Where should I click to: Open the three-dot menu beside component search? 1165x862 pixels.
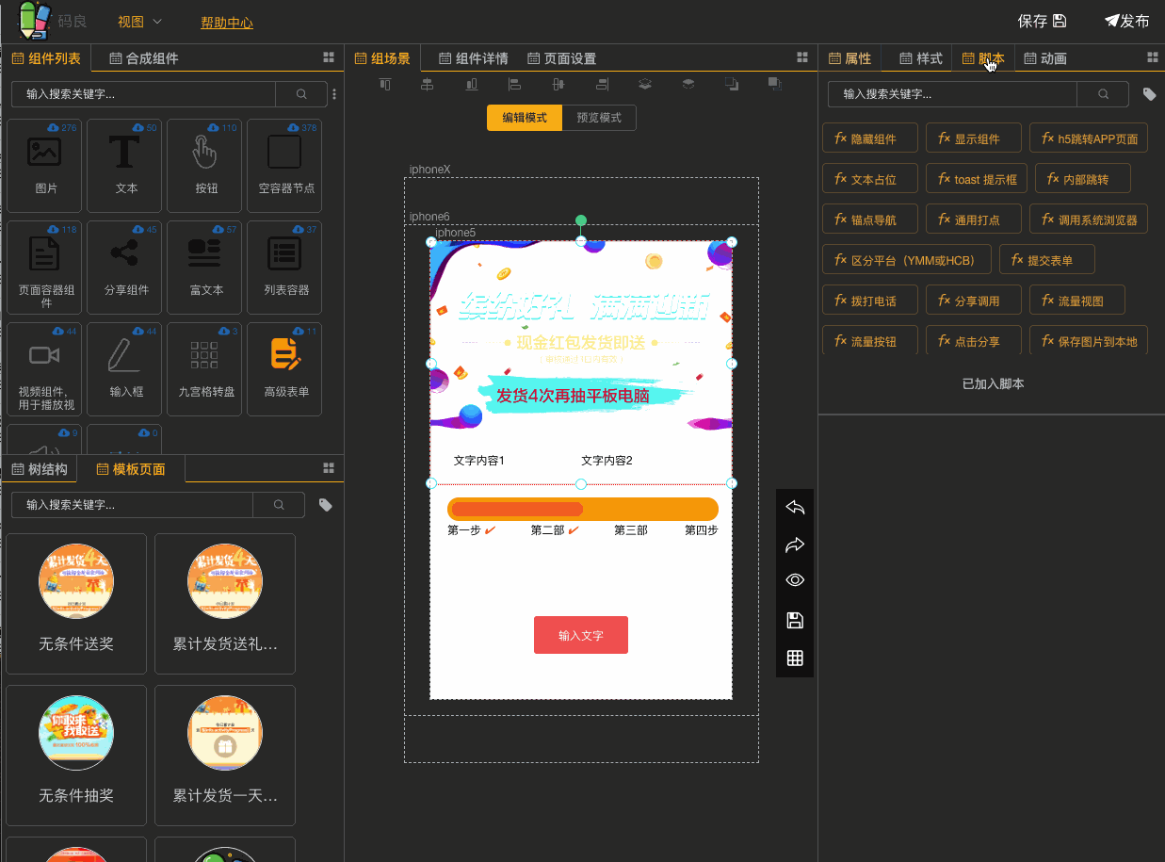(333, 94)
